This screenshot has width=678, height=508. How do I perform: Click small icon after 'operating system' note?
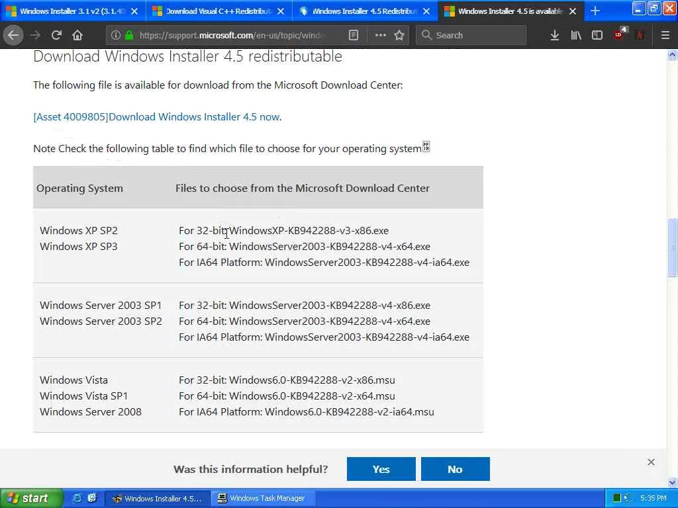pos(426,146)
